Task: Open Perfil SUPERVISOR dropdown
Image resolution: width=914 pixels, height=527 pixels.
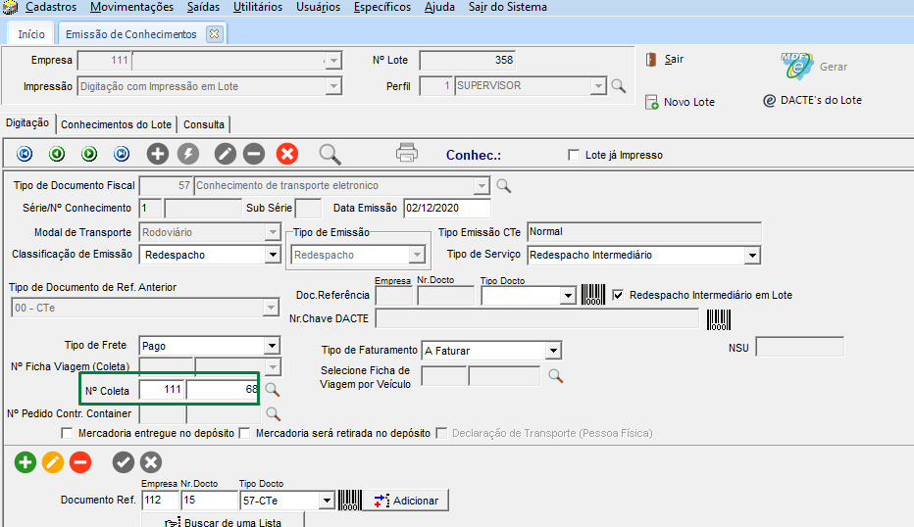Action: (598, 86)
